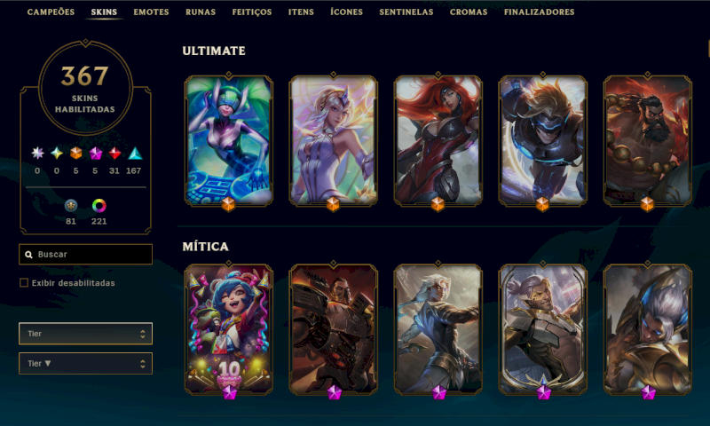710x426 pixels.
Task: Click the pink Mythic tier gem icon
Action: 95,154
